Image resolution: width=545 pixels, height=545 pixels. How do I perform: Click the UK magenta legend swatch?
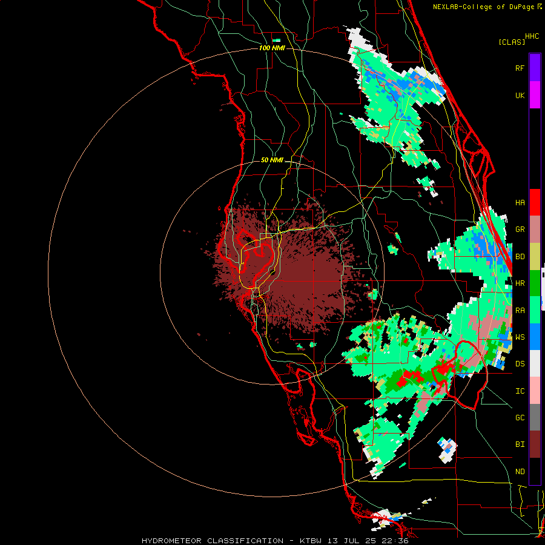(x=535, y=95)
